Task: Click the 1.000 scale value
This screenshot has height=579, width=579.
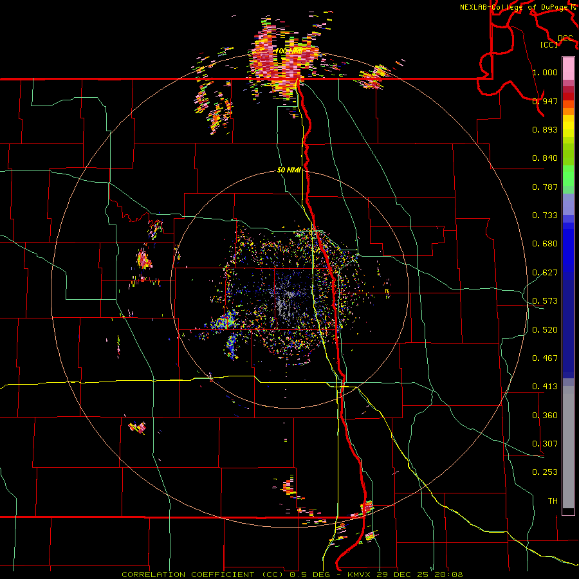Action: tap(545, 72)
